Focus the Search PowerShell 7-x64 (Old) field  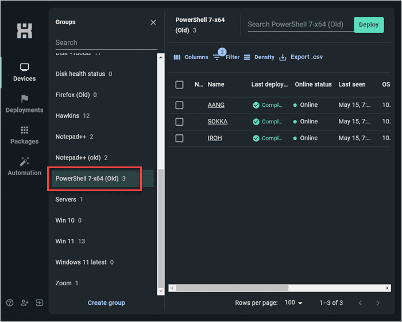click(300, 25)
